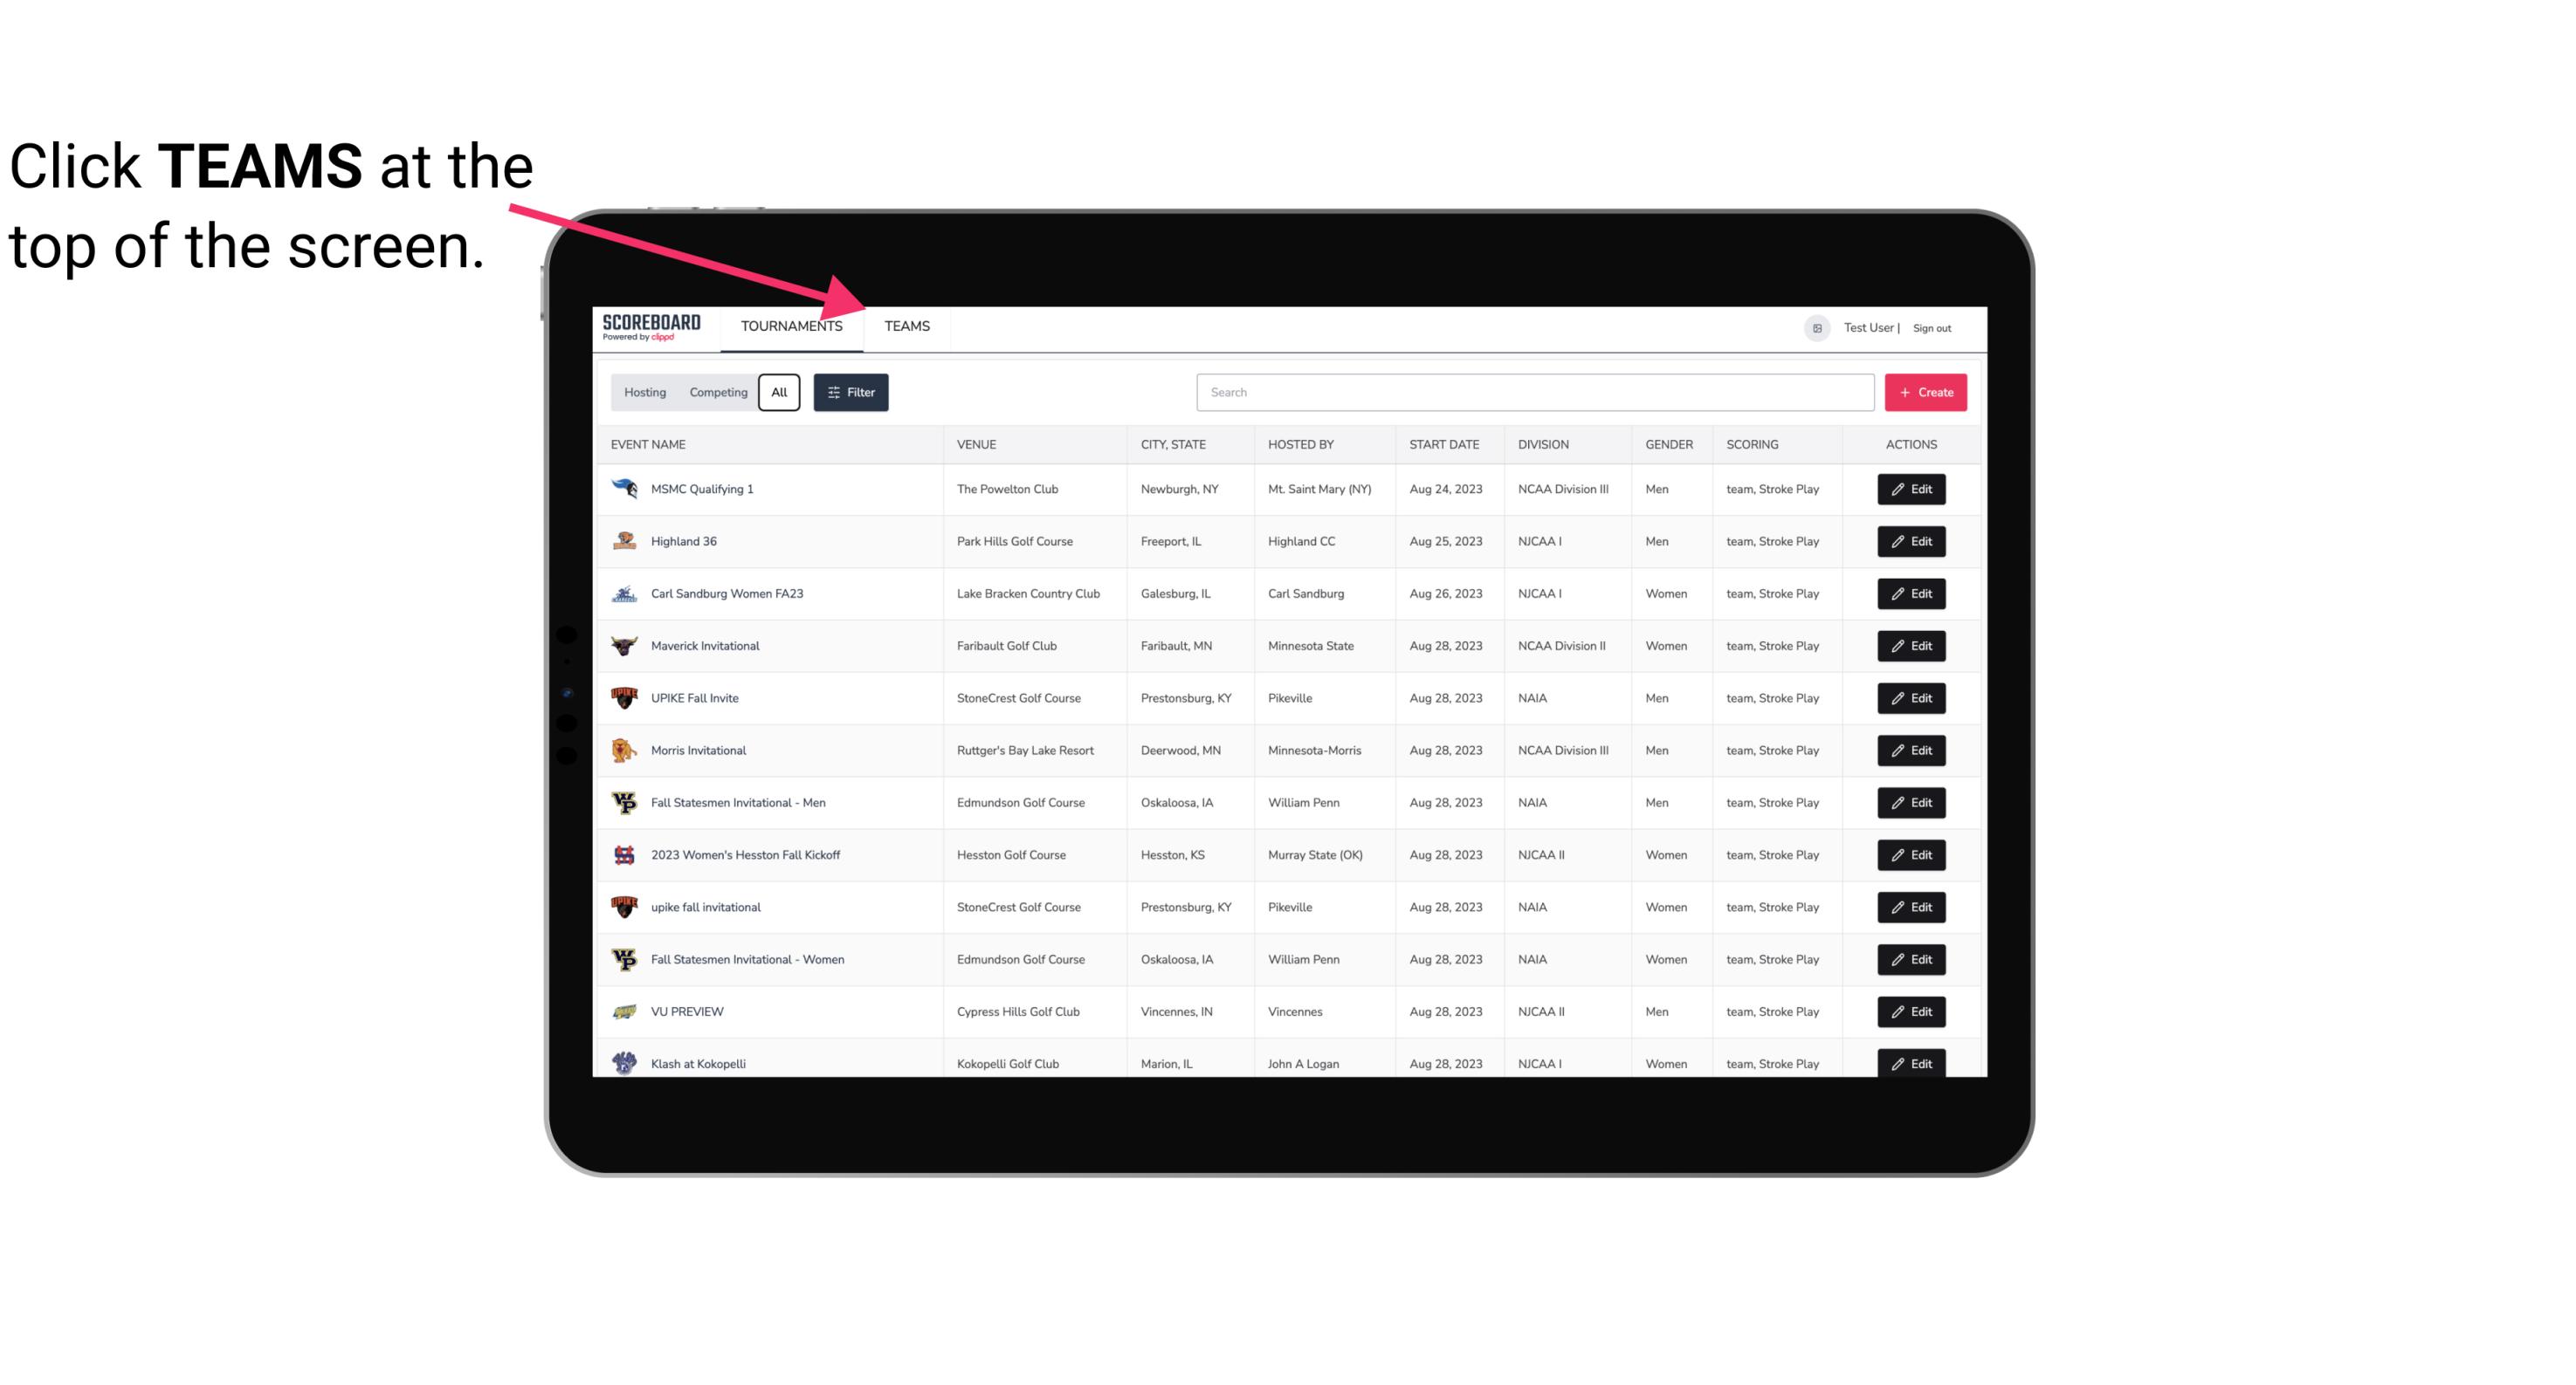Viewport: 2576px width, 1385px height.
Task: Click the Edit icon for Maverick Invitational
Action: (x=1912, y=645)
